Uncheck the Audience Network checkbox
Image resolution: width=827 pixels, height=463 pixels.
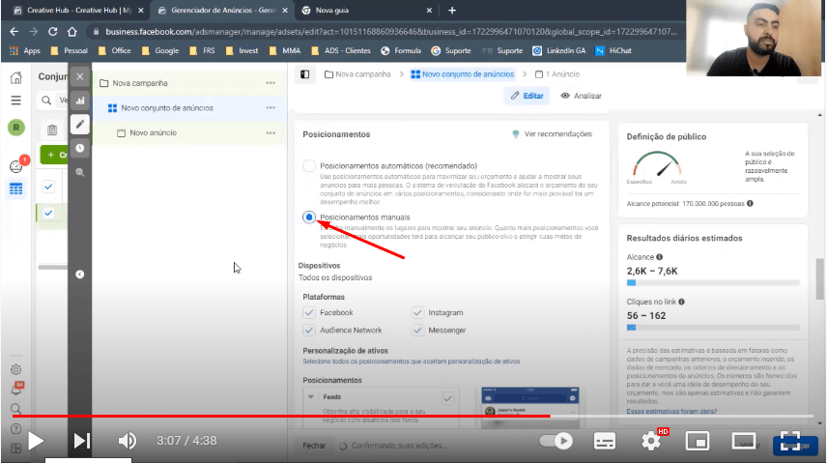click(x=309, y=330)
